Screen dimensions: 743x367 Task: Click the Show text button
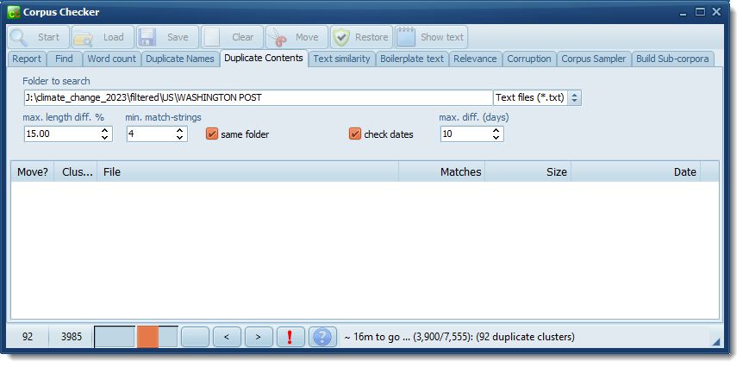pyautogui.click(x=431, y=37)
